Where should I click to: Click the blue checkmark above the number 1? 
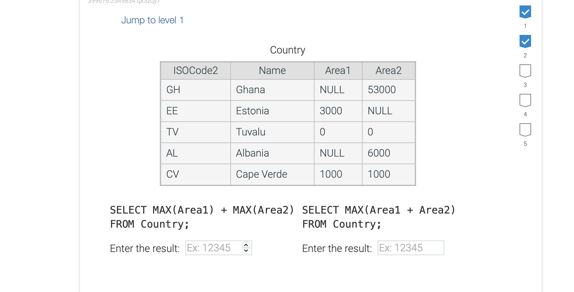525,12
